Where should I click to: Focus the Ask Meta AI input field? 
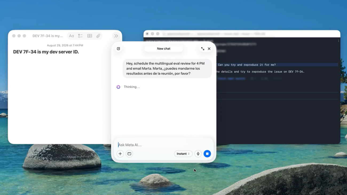coord(164,145)
